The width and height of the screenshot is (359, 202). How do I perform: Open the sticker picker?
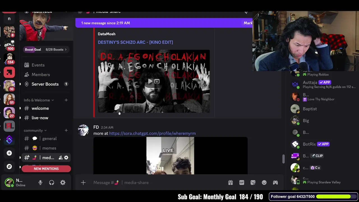coord(253,183)
